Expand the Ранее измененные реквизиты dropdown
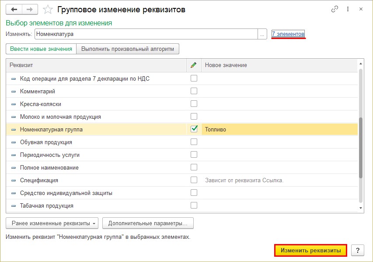This screenshot has width=373, height=262. point(52,223)
